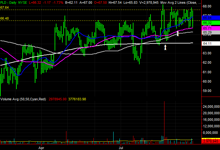Click the ask value A=67.00
This screenshot has width=220, height=150.
click(x=86, y=2)
